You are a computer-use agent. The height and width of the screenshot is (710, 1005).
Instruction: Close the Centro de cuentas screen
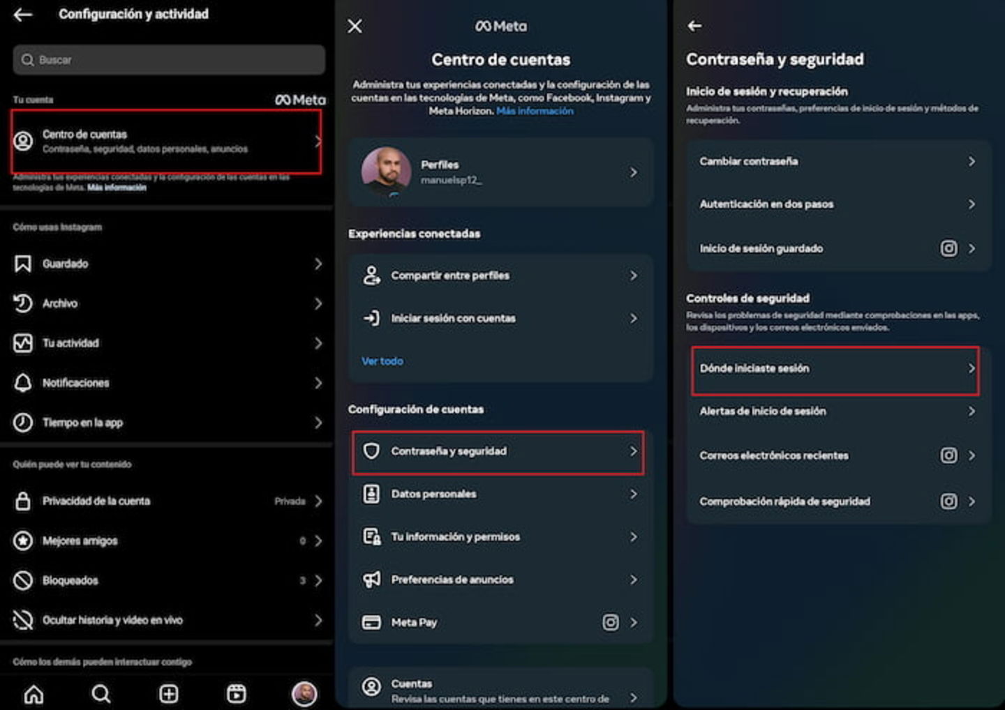coord(355,26)
